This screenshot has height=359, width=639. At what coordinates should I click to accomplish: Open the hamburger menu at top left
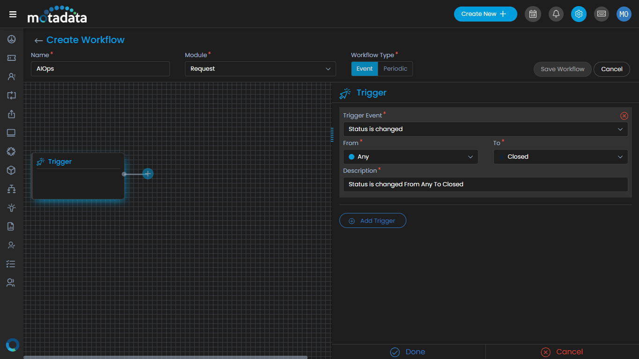click(x=12, y=14)
